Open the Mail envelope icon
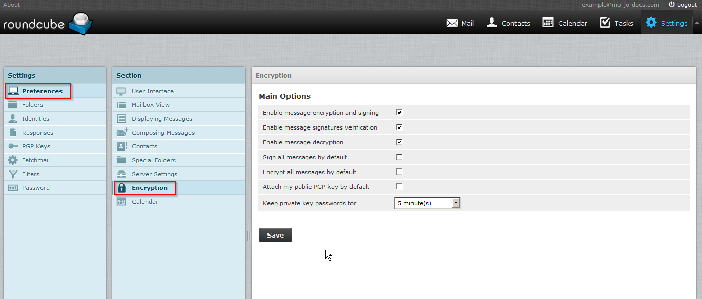 click(451, 23)
